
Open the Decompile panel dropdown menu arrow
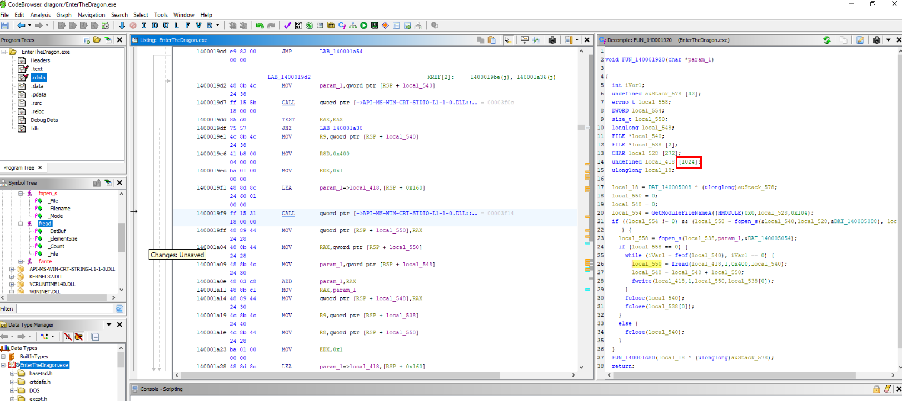click(889, 40)
